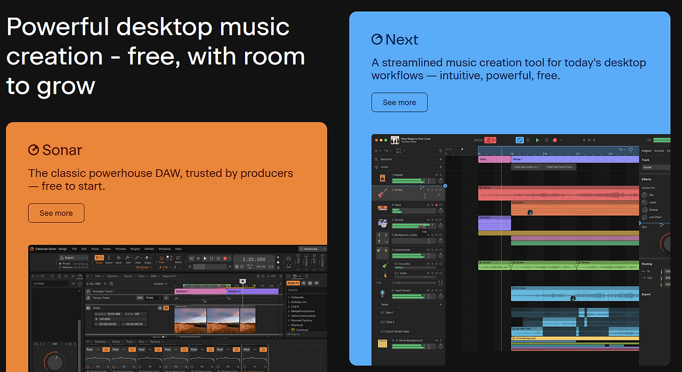The width and height of the screenshot is (682, 372).
Task: Click the Lead Vocals microphone icon
Action: pyautogui.click(x=383, y=294)
